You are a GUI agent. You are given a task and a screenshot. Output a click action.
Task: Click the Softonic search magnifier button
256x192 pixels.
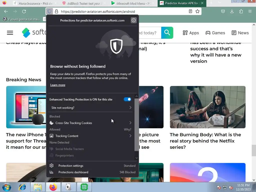(x=167, y=33)
